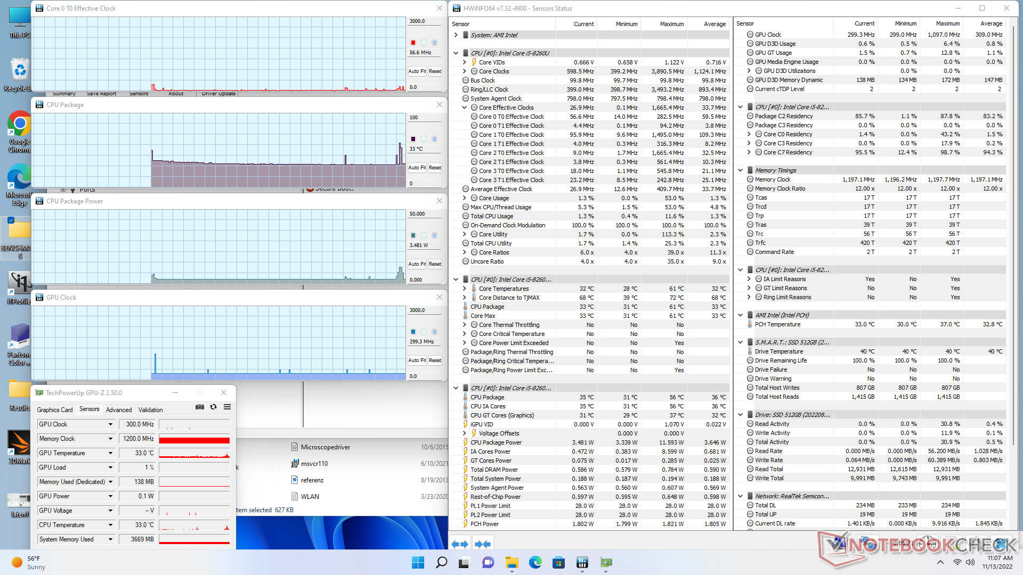
Task: Expand the Core Clocks row
Action: [464, 71]
